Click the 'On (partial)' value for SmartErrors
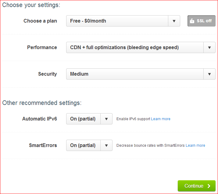This screenshot has width=218, height=194. click(x=83, y=145)
